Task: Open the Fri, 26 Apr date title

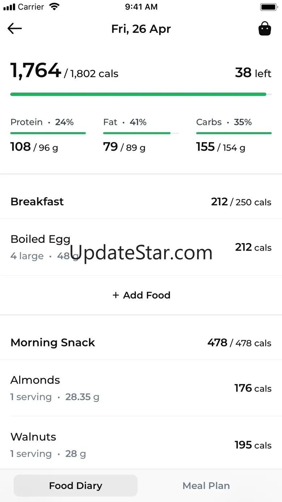Action: pyautogui.click(x=141, y=29)
